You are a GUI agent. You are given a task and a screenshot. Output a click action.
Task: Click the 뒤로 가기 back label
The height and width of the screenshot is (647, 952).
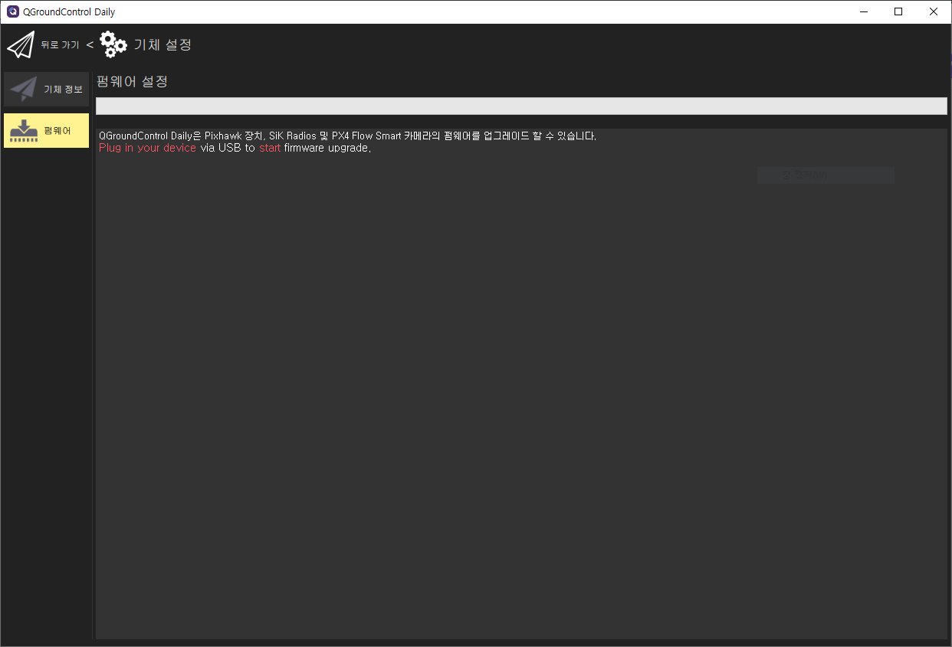(60, 45)
